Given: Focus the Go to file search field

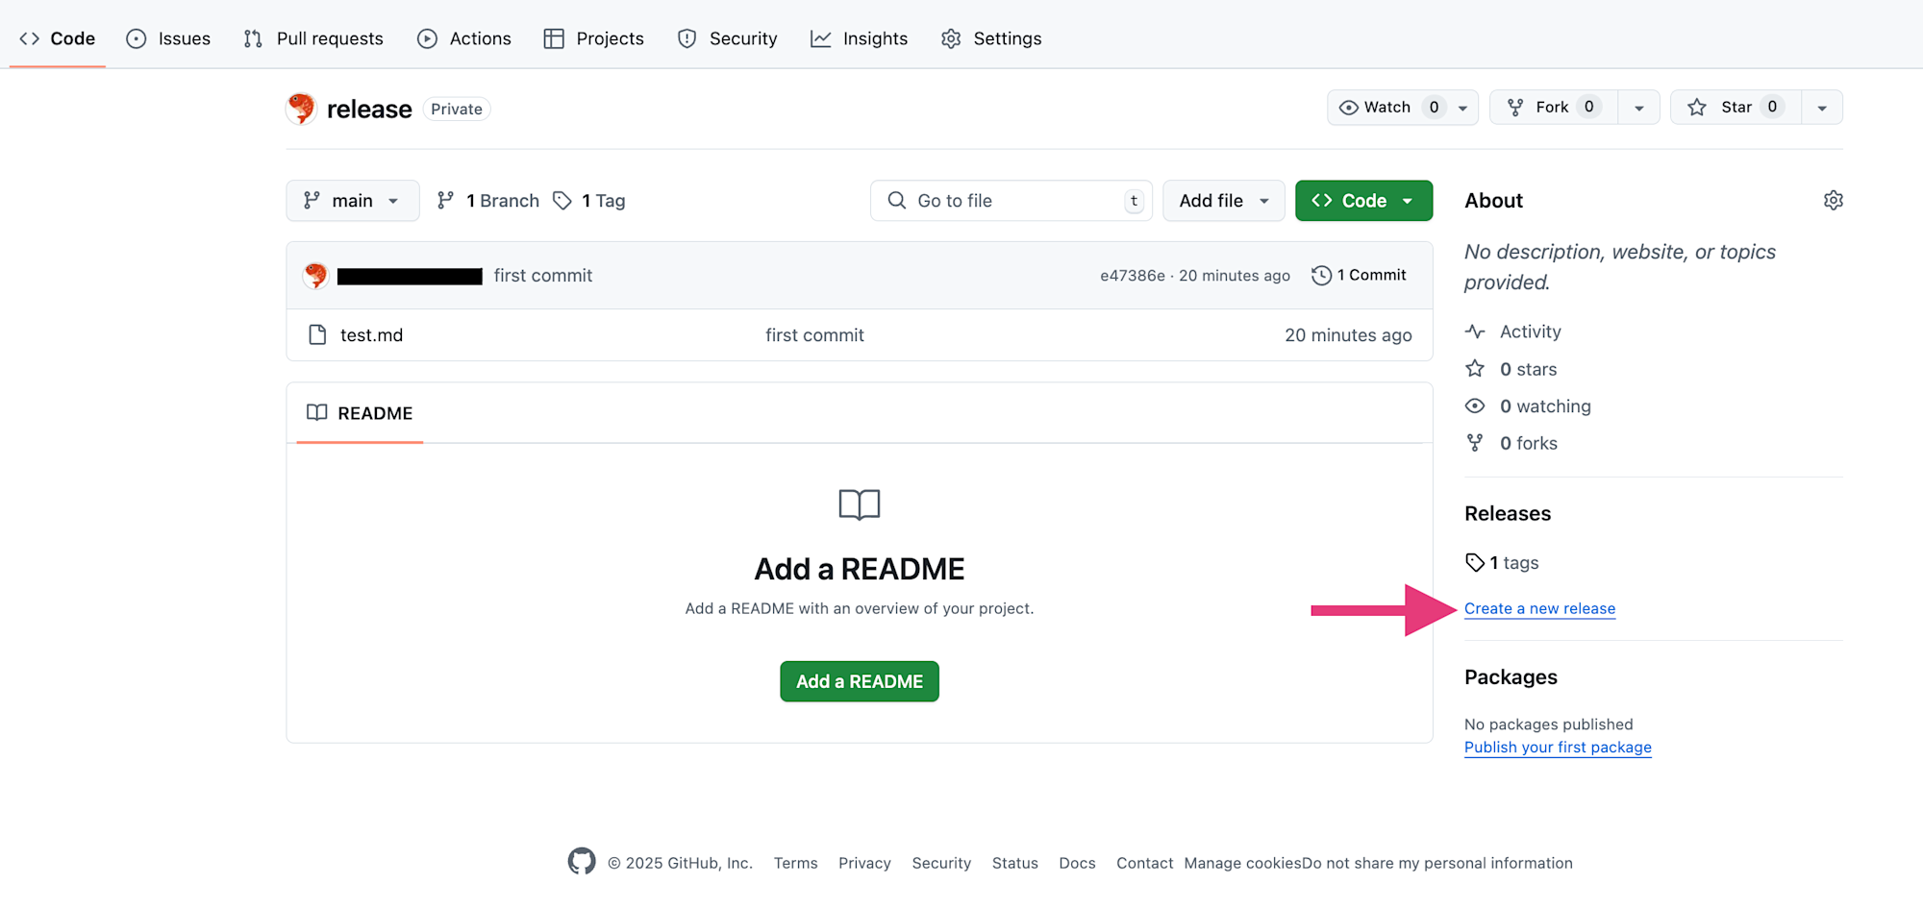Looking at the screenshot, I should coord(1011,201).
